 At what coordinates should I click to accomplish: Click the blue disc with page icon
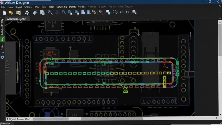point(77,12)
